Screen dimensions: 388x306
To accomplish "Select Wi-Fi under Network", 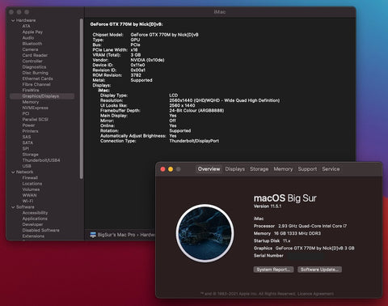I will point(27,202).
